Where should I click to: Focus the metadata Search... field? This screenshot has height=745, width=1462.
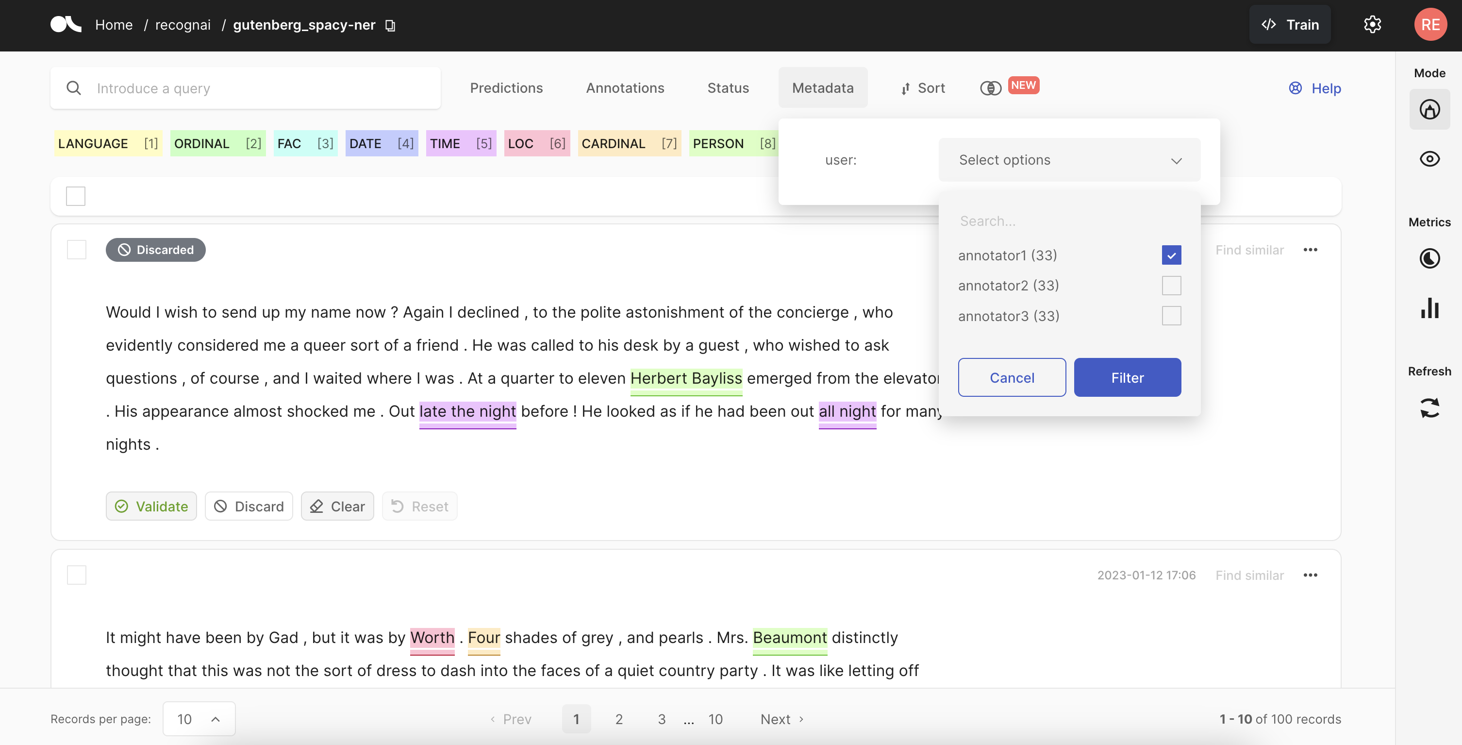point(1069,221)
